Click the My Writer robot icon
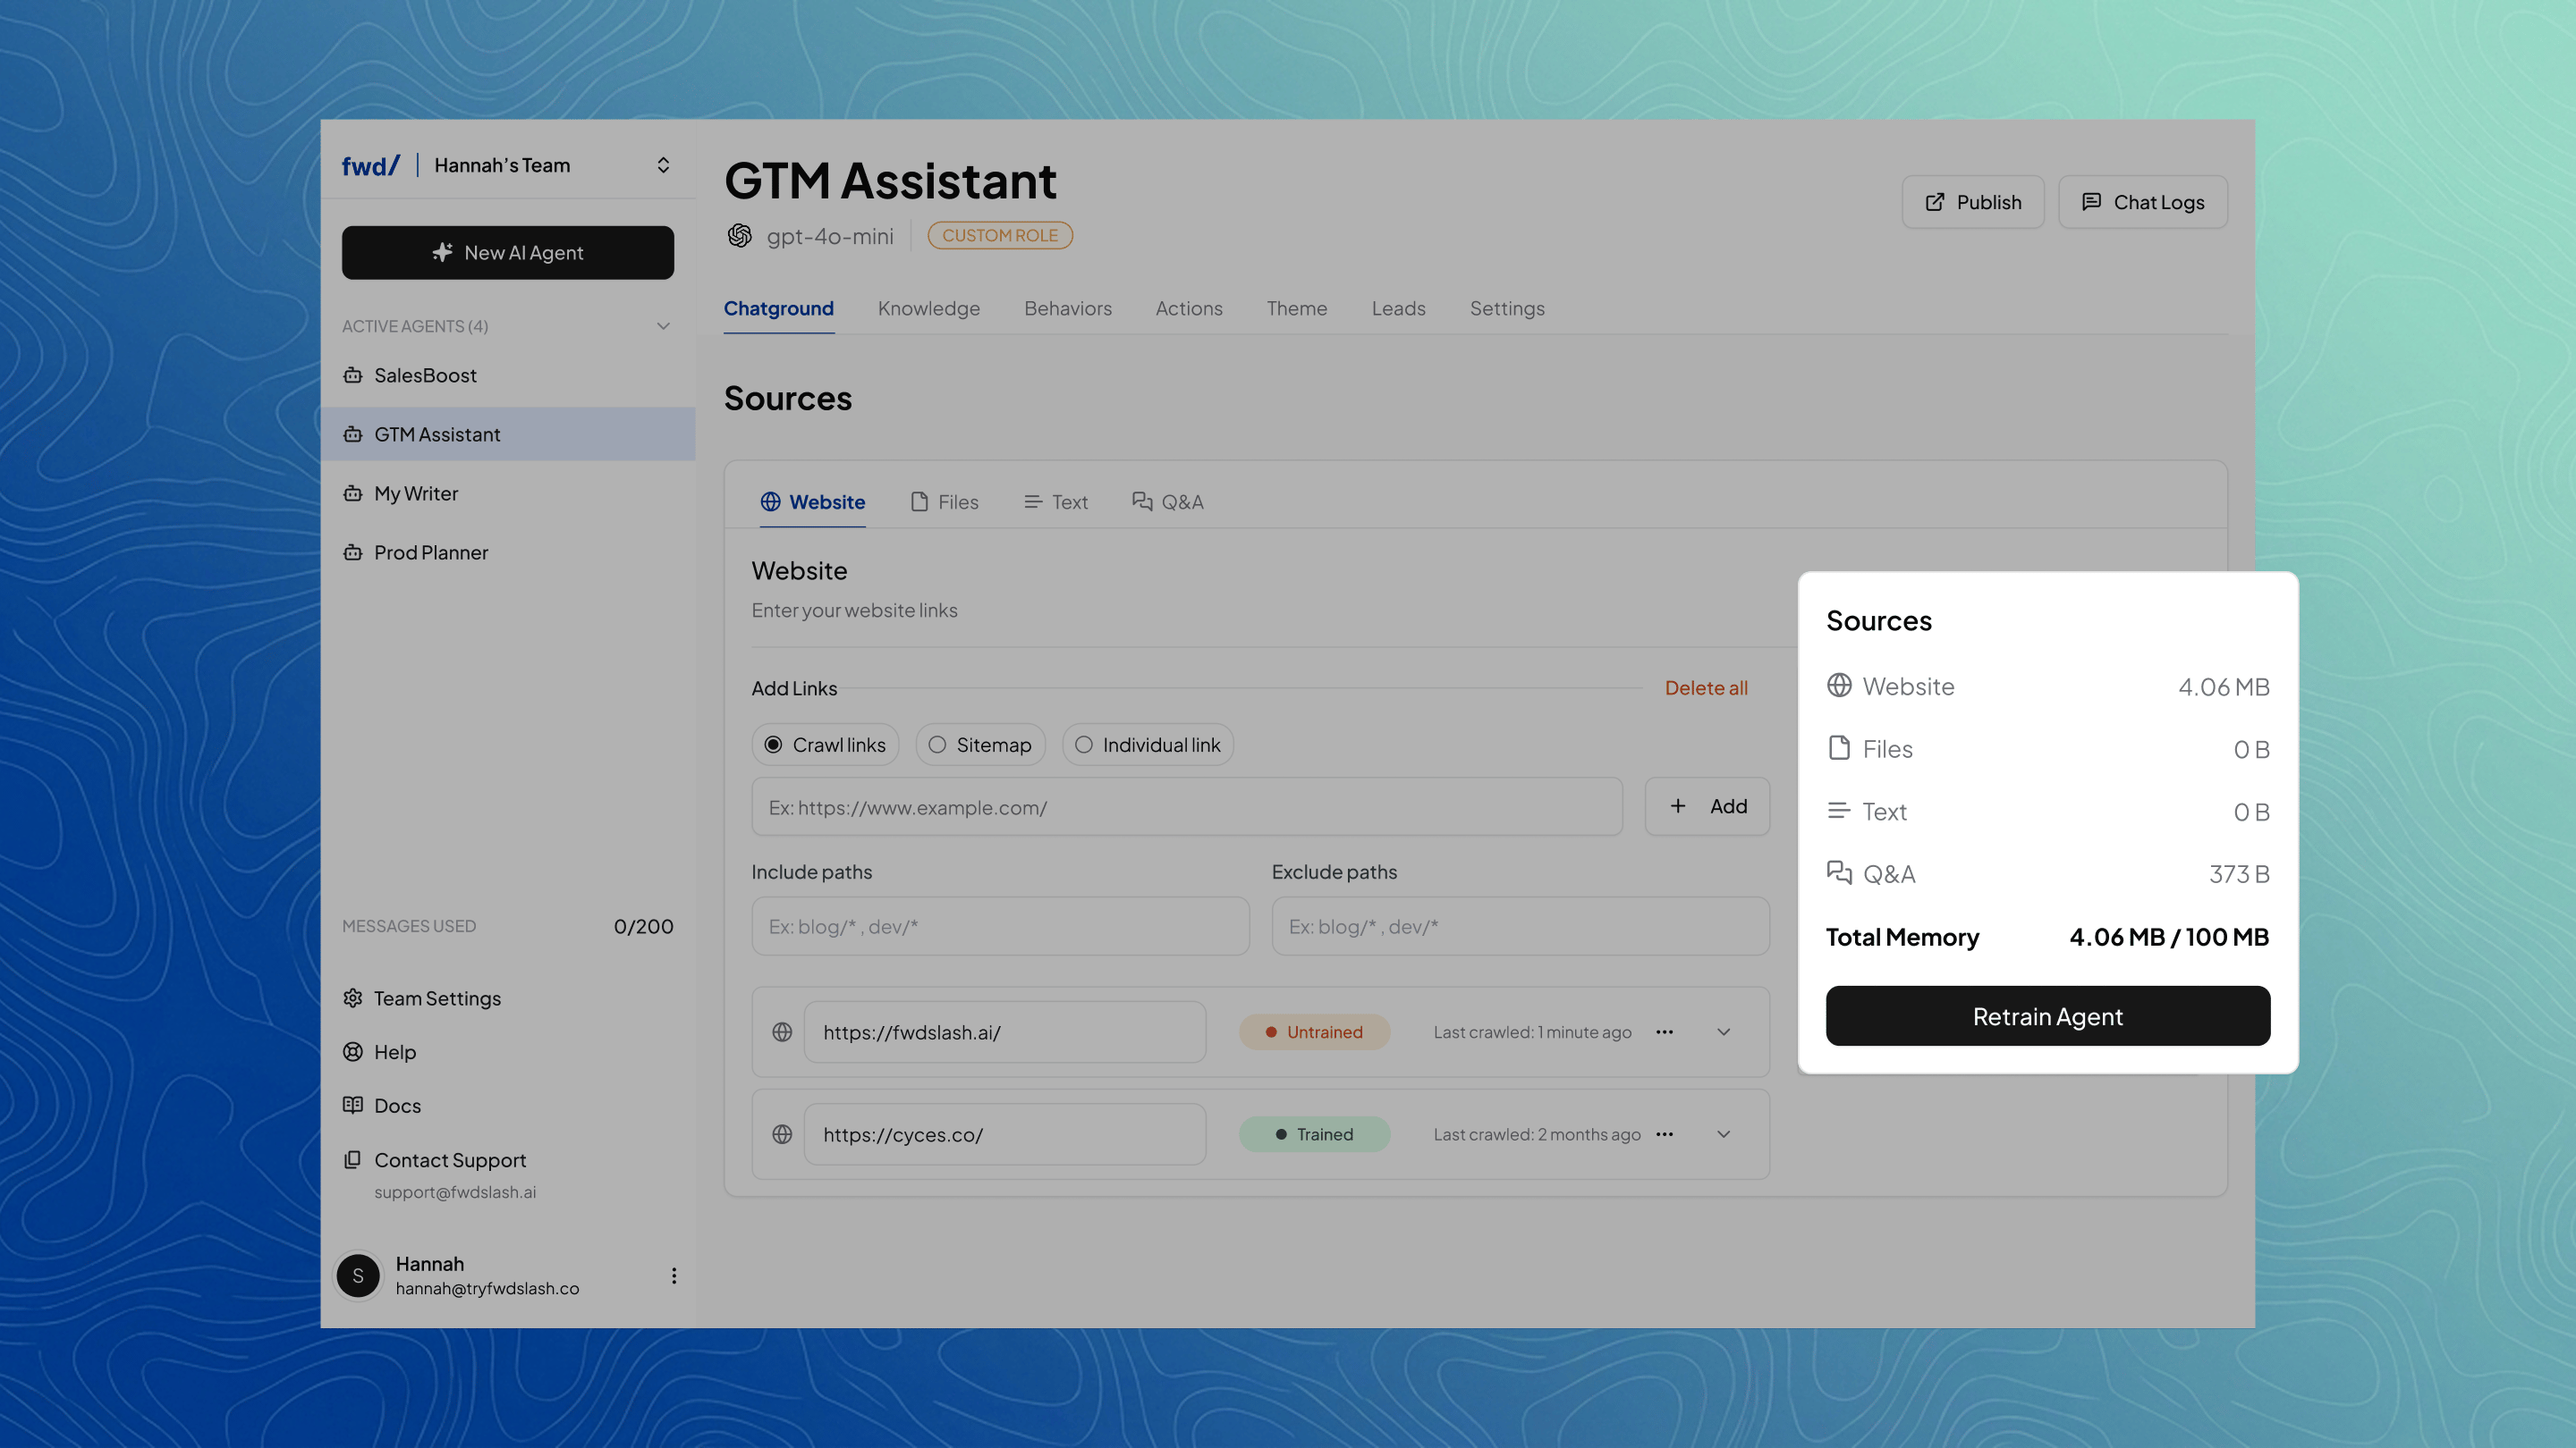Screen dimensions: 2576x1448 click(353, 493)
